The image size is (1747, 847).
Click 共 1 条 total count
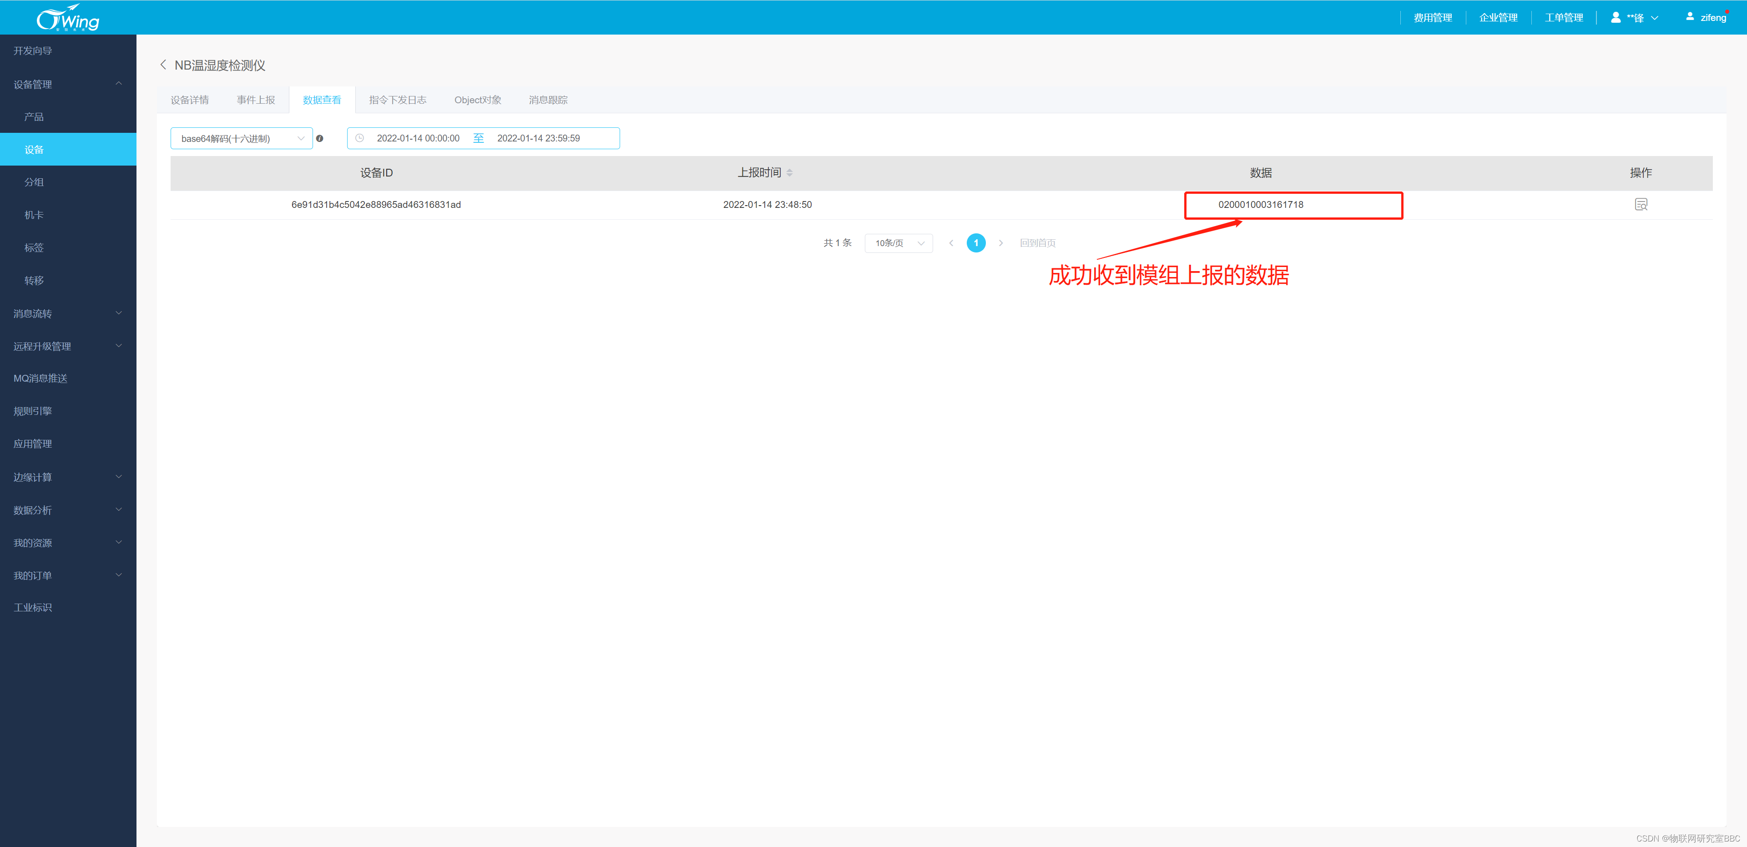[x=838, y=243]
